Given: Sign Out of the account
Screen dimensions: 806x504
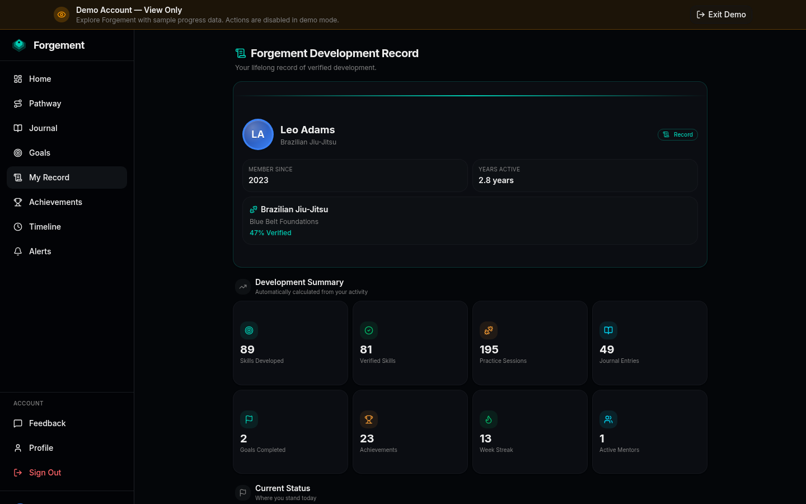Looking at the screenshot, I should (x=67, y=473).
